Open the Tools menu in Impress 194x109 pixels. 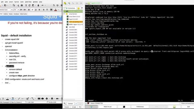pos(22,2)
